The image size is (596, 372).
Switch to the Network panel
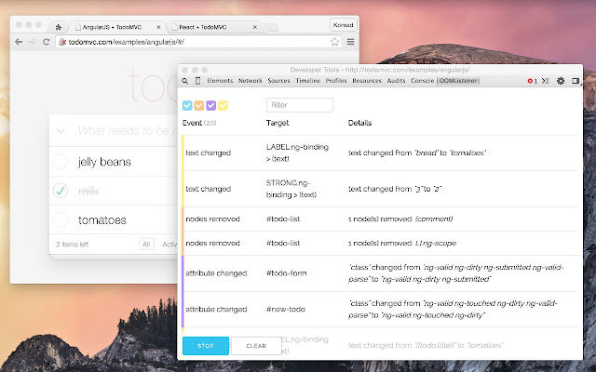click(x=251, y=81)
